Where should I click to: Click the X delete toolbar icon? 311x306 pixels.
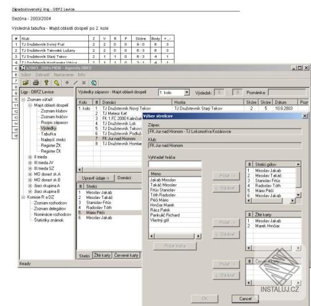coord(84,83)
